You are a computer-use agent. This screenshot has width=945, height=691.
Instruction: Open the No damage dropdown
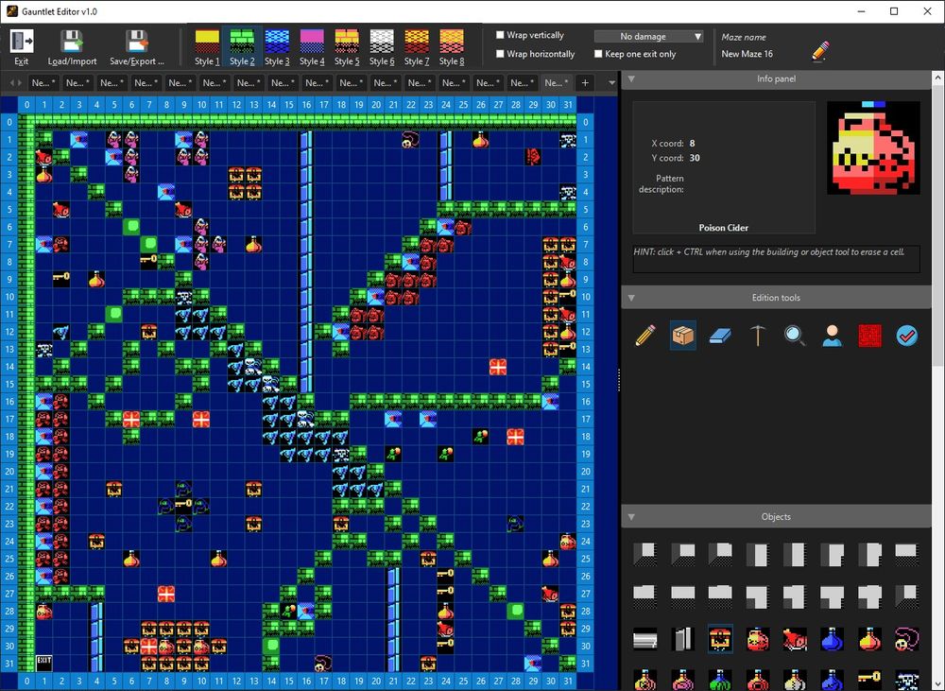(x=648, y=36)
